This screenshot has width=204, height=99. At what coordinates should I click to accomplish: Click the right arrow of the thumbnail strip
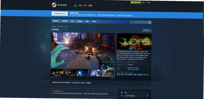113,78
